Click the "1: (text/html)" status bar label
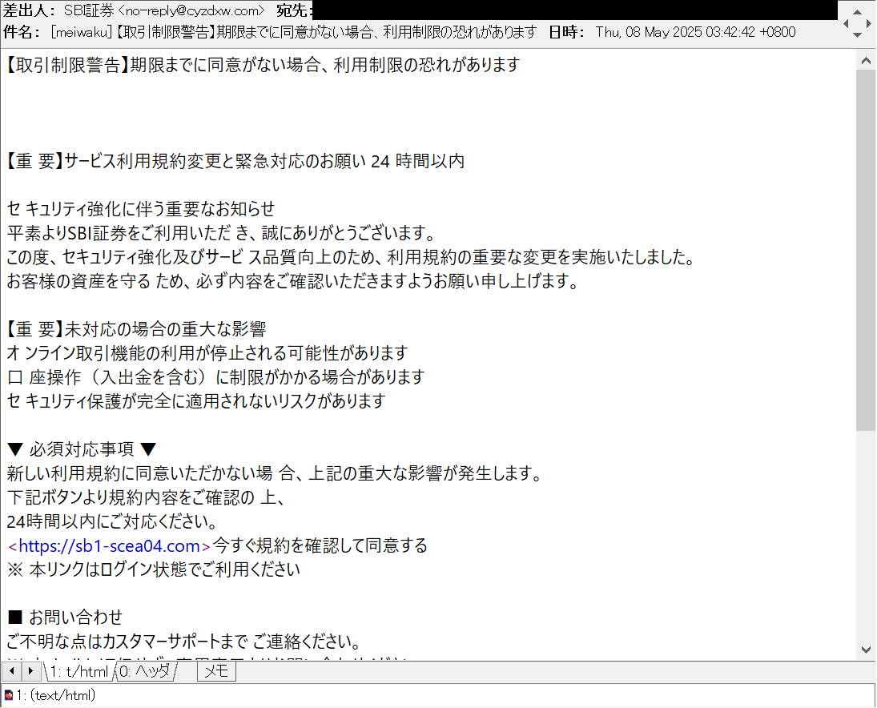The image size is (877, 708). 56,694
